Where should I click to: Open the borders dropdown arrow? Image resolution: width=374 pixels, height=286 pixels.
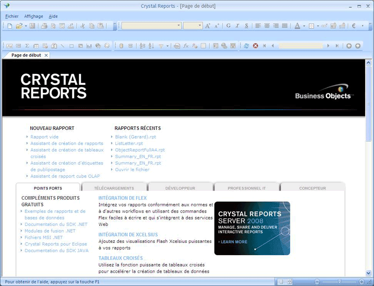click(x=318, y=26)
